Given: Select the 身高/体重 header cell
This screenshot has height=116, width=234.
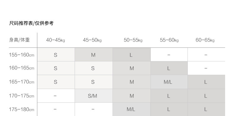Looking at the screenshot, I should click(19, 40).
